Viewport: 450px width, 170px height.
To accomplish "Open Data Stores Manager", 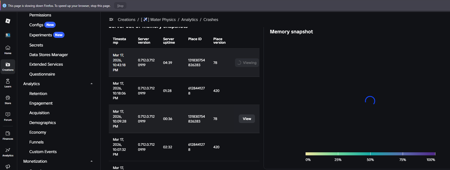I will 49,55.
